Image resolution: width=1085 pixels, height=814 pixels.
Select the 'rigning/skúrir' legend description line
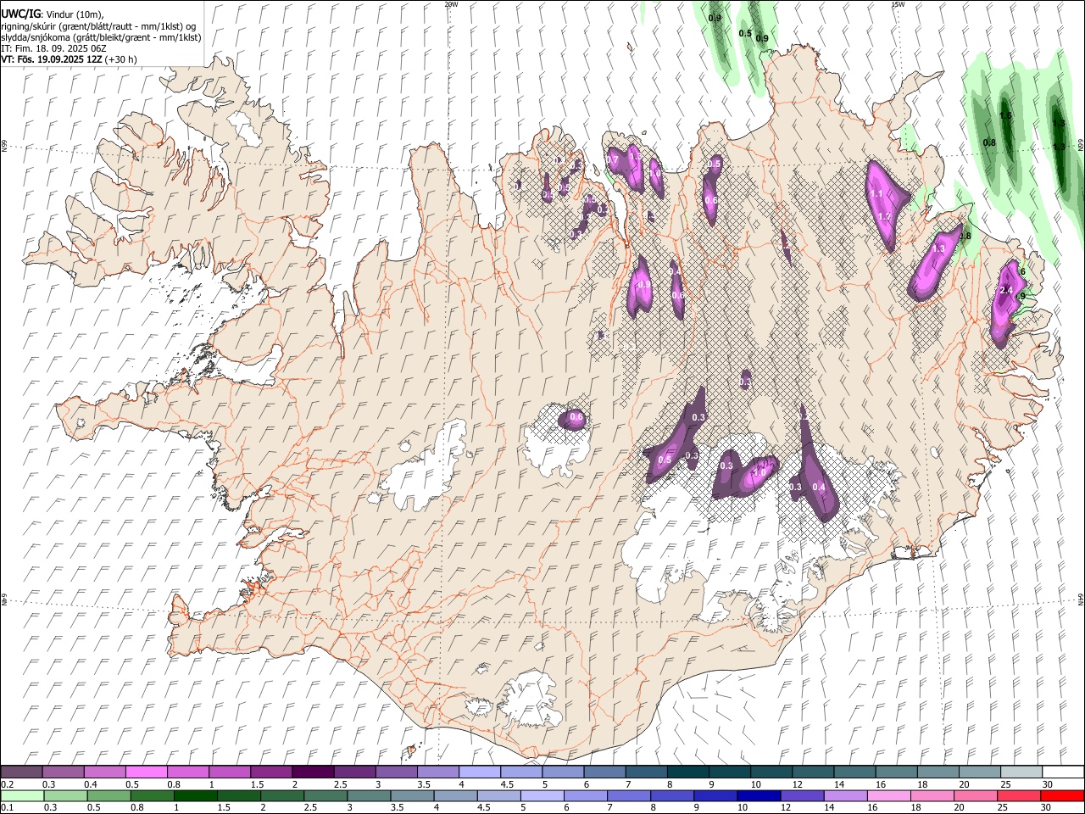(97, 26)
